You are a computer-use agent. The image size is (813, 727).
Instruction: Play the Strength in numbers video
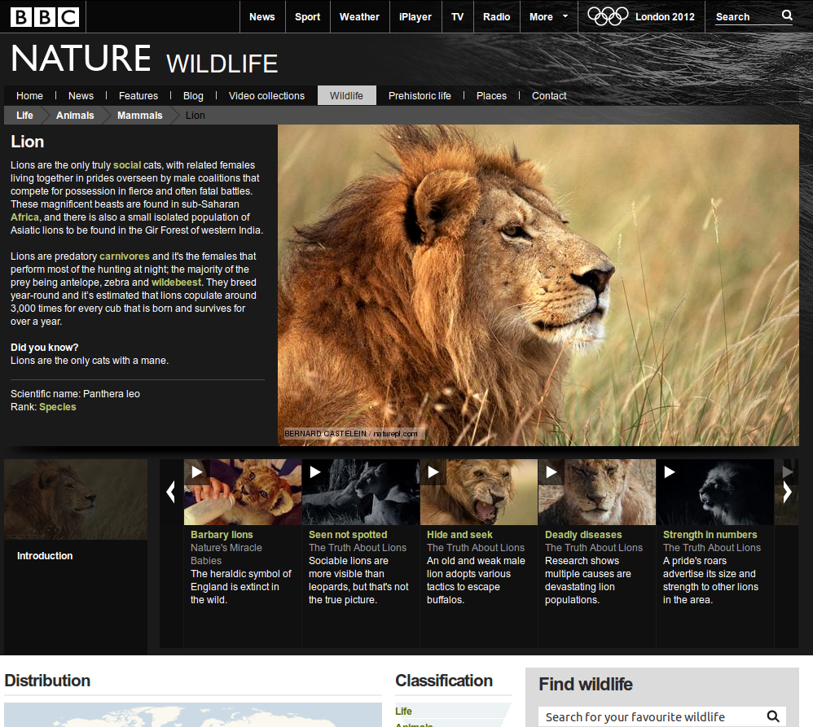point(670,471)
